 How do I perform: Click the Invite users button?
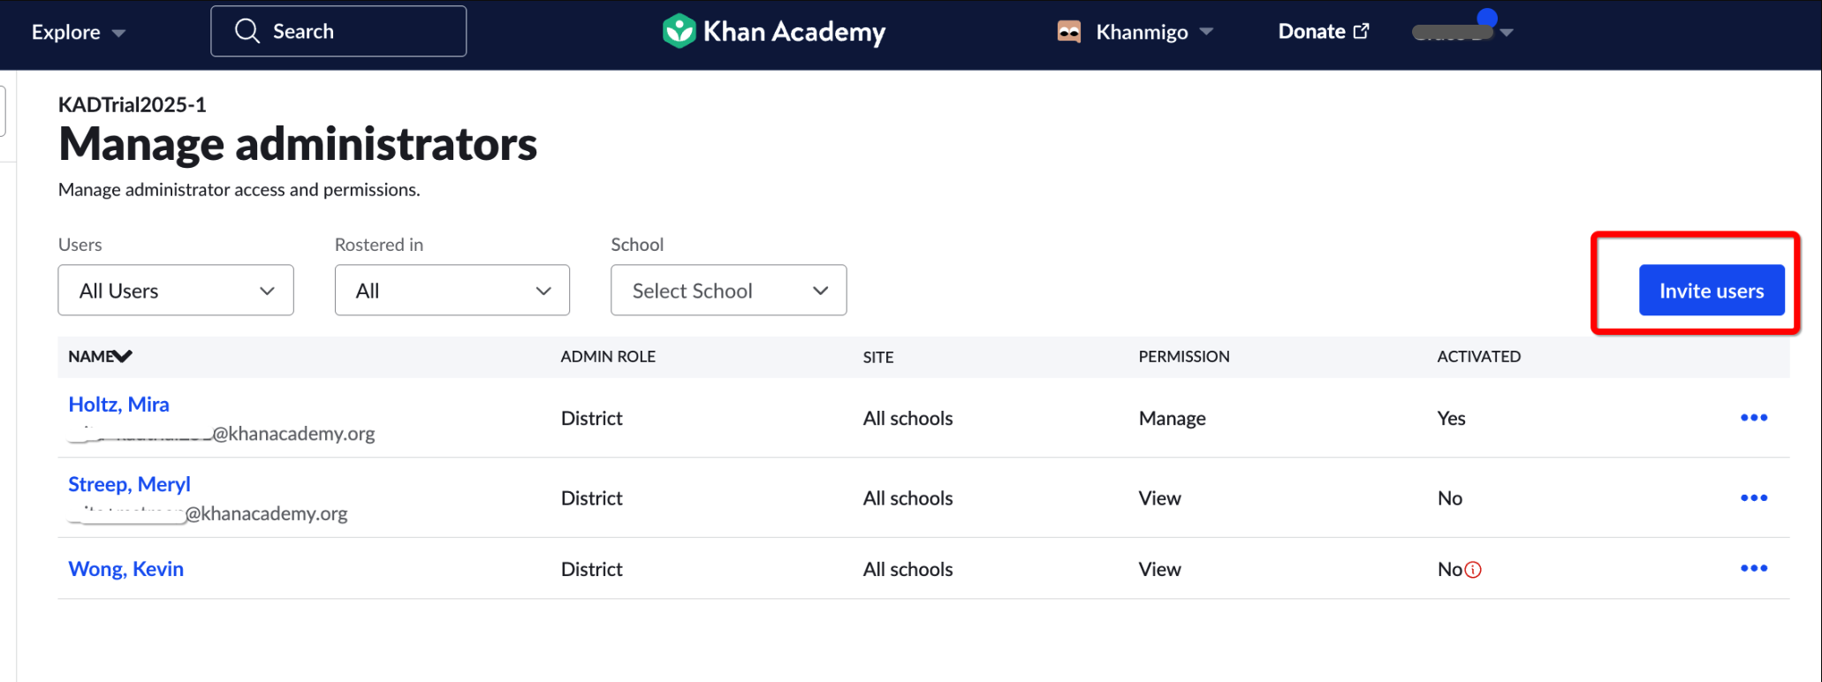tap(1711, 290)
